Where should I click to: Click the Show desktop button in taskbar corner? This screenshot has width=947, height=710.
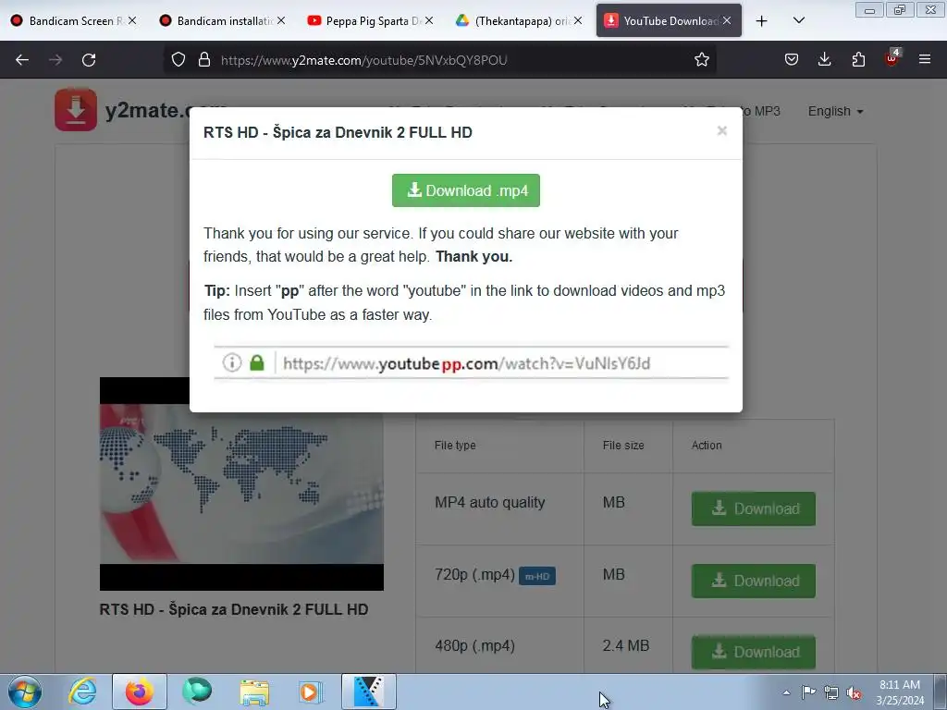(x=941, y=692)
